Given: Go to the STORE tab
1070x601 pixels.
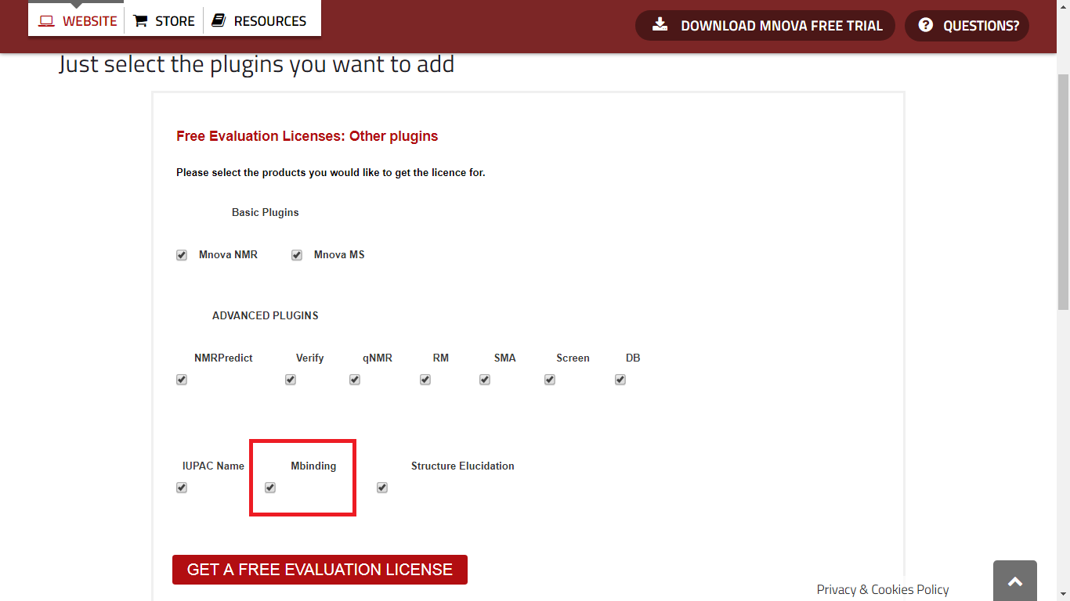Looking at the screenshot, I should [x=164, y=21].
